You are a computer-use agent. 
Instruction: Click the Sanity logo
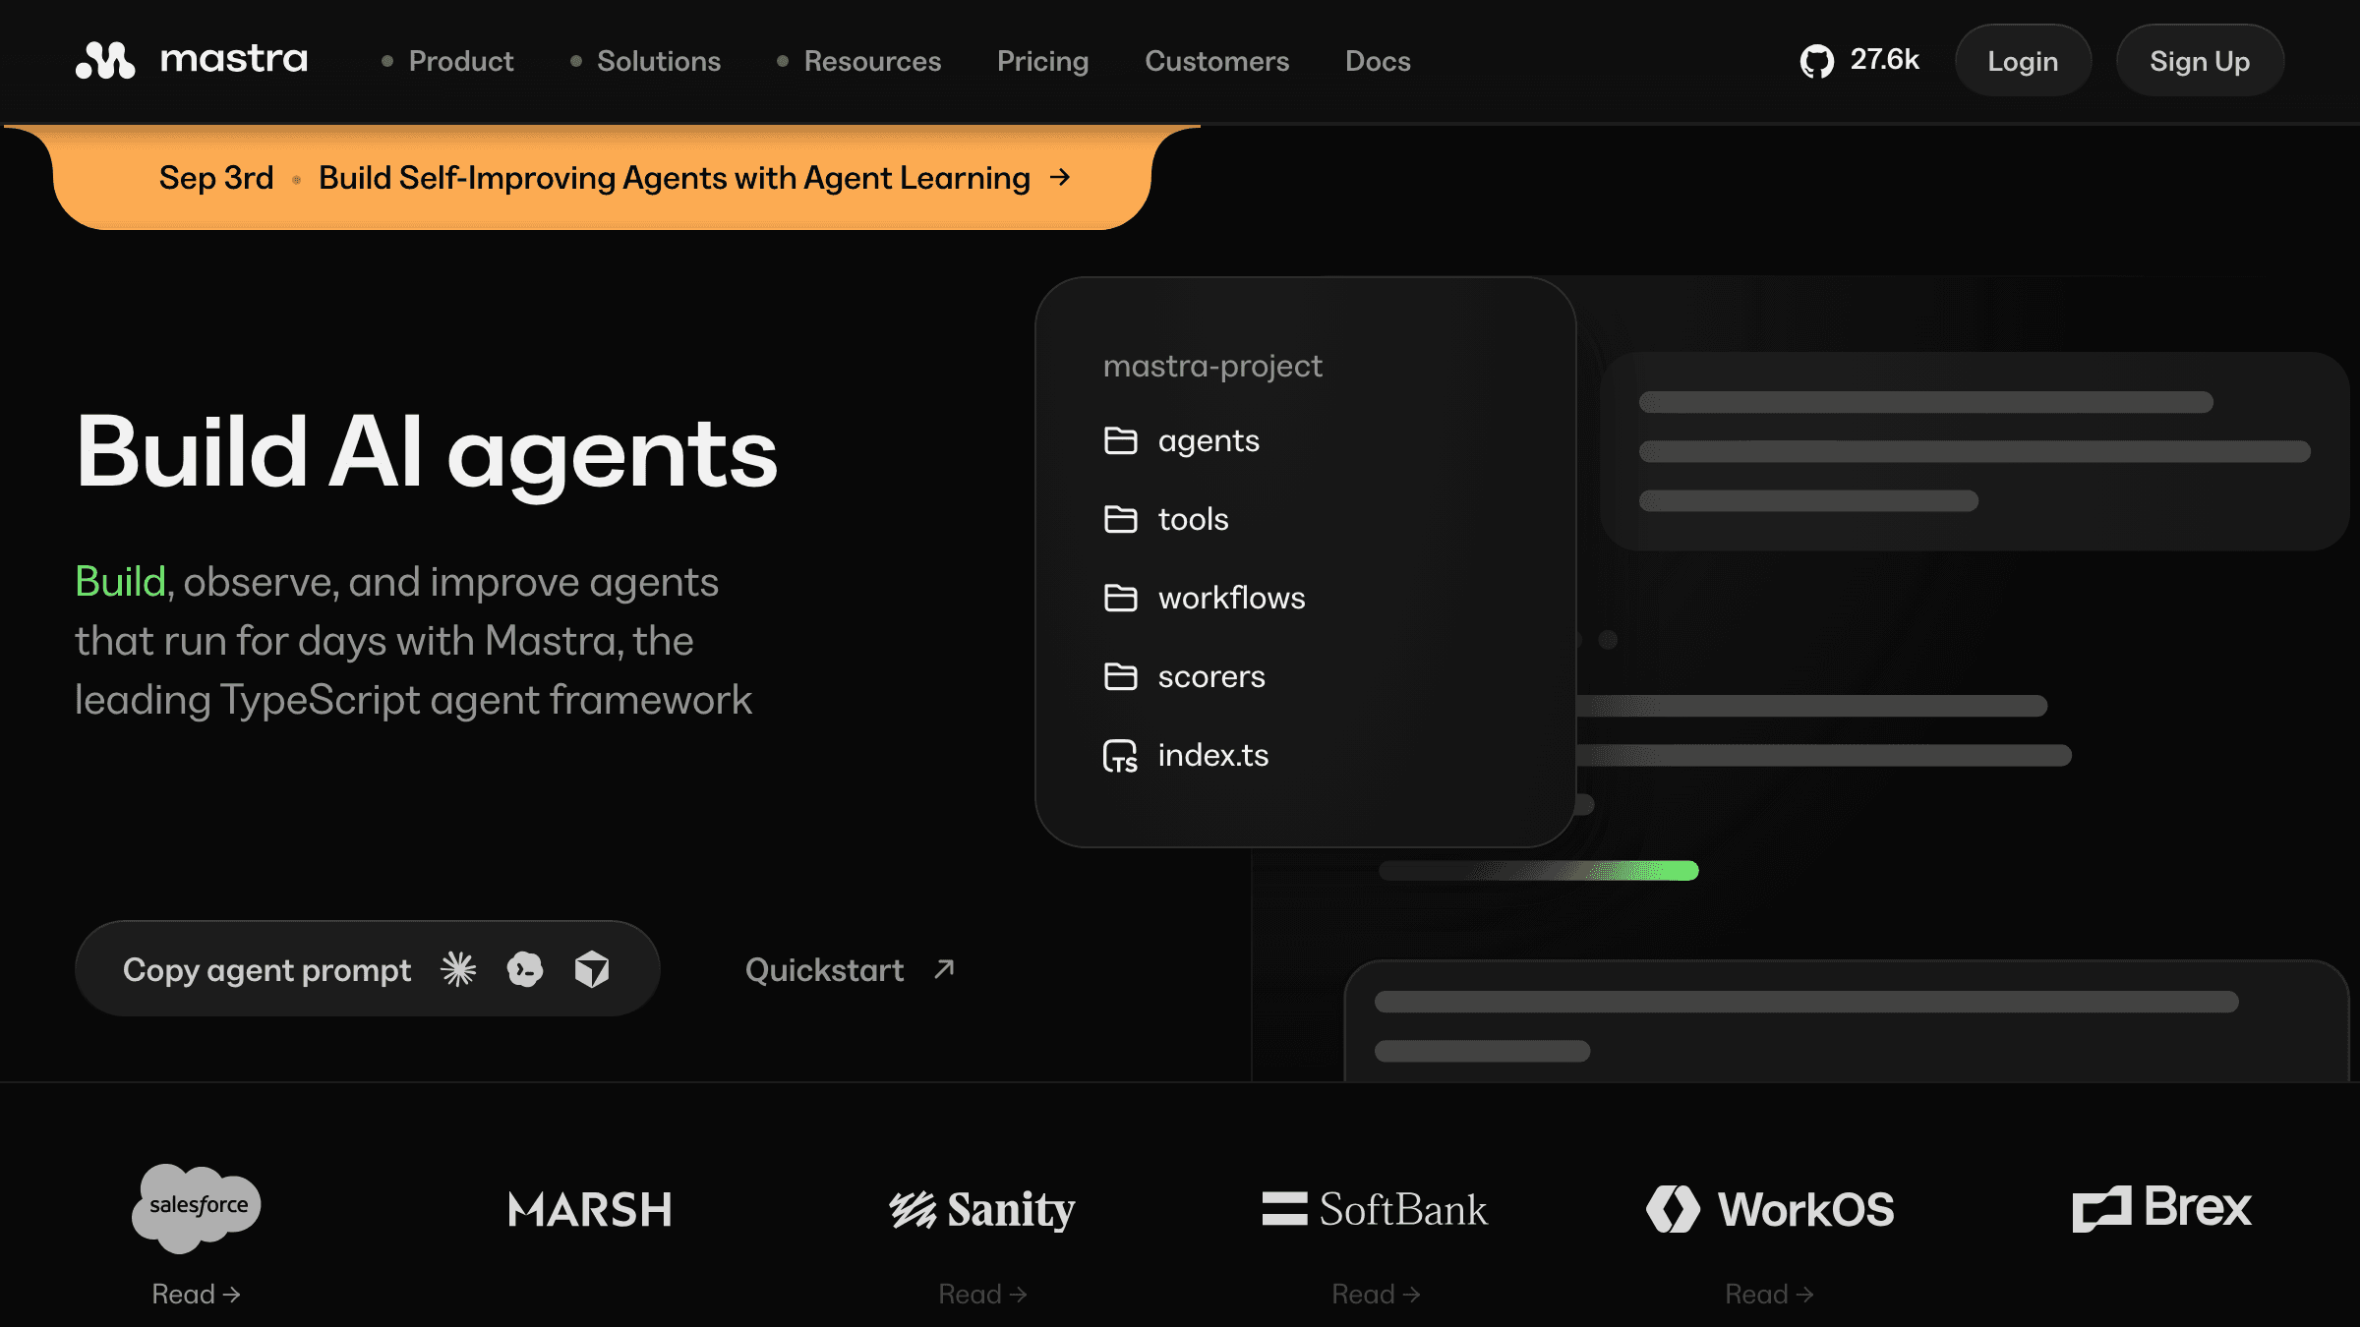[x=982, y=1209]
